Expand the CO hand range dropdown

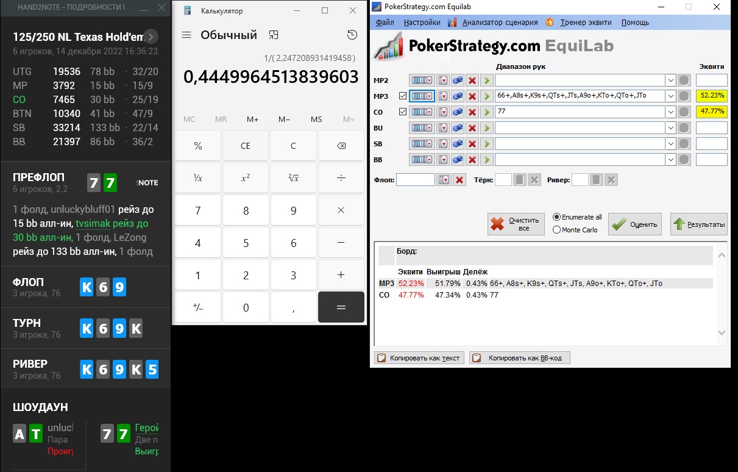(671, 112)
